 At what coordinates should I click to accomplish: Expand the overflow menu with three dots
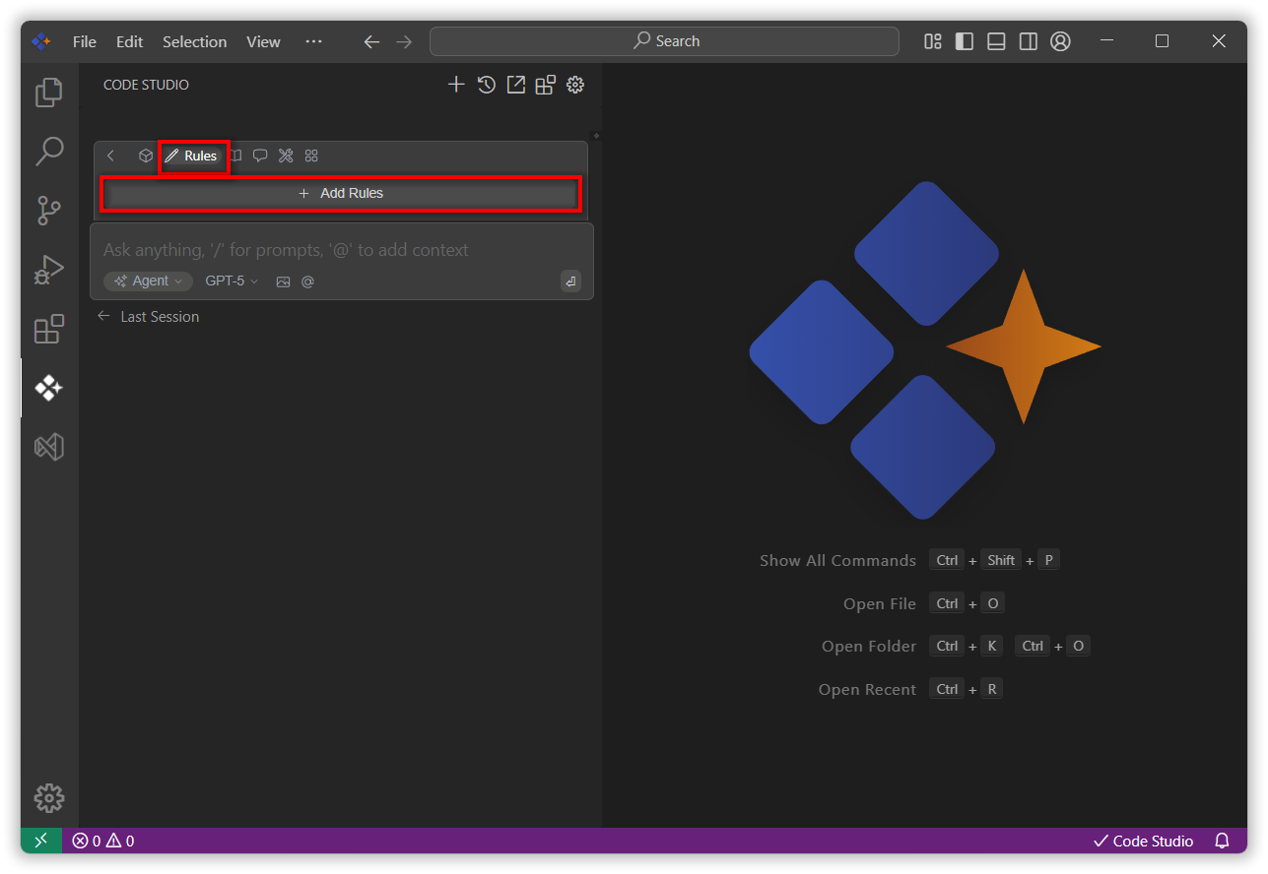coord(313,41)
